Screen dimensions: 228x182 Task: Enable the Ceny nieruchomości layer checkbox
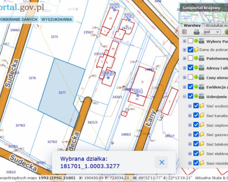[191, 77]
